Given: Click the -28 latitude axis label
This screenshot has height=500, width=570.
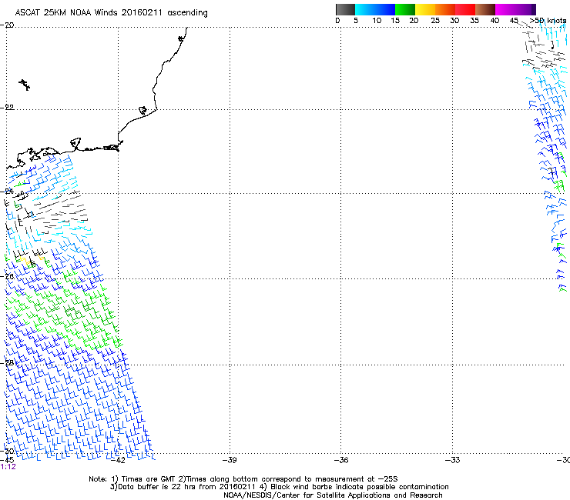Looking at the screenshot, I should 7,362.
